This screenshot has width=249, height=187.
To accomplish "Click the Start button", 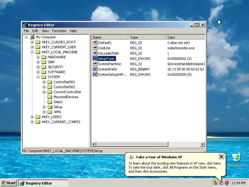I will point(9,183).
